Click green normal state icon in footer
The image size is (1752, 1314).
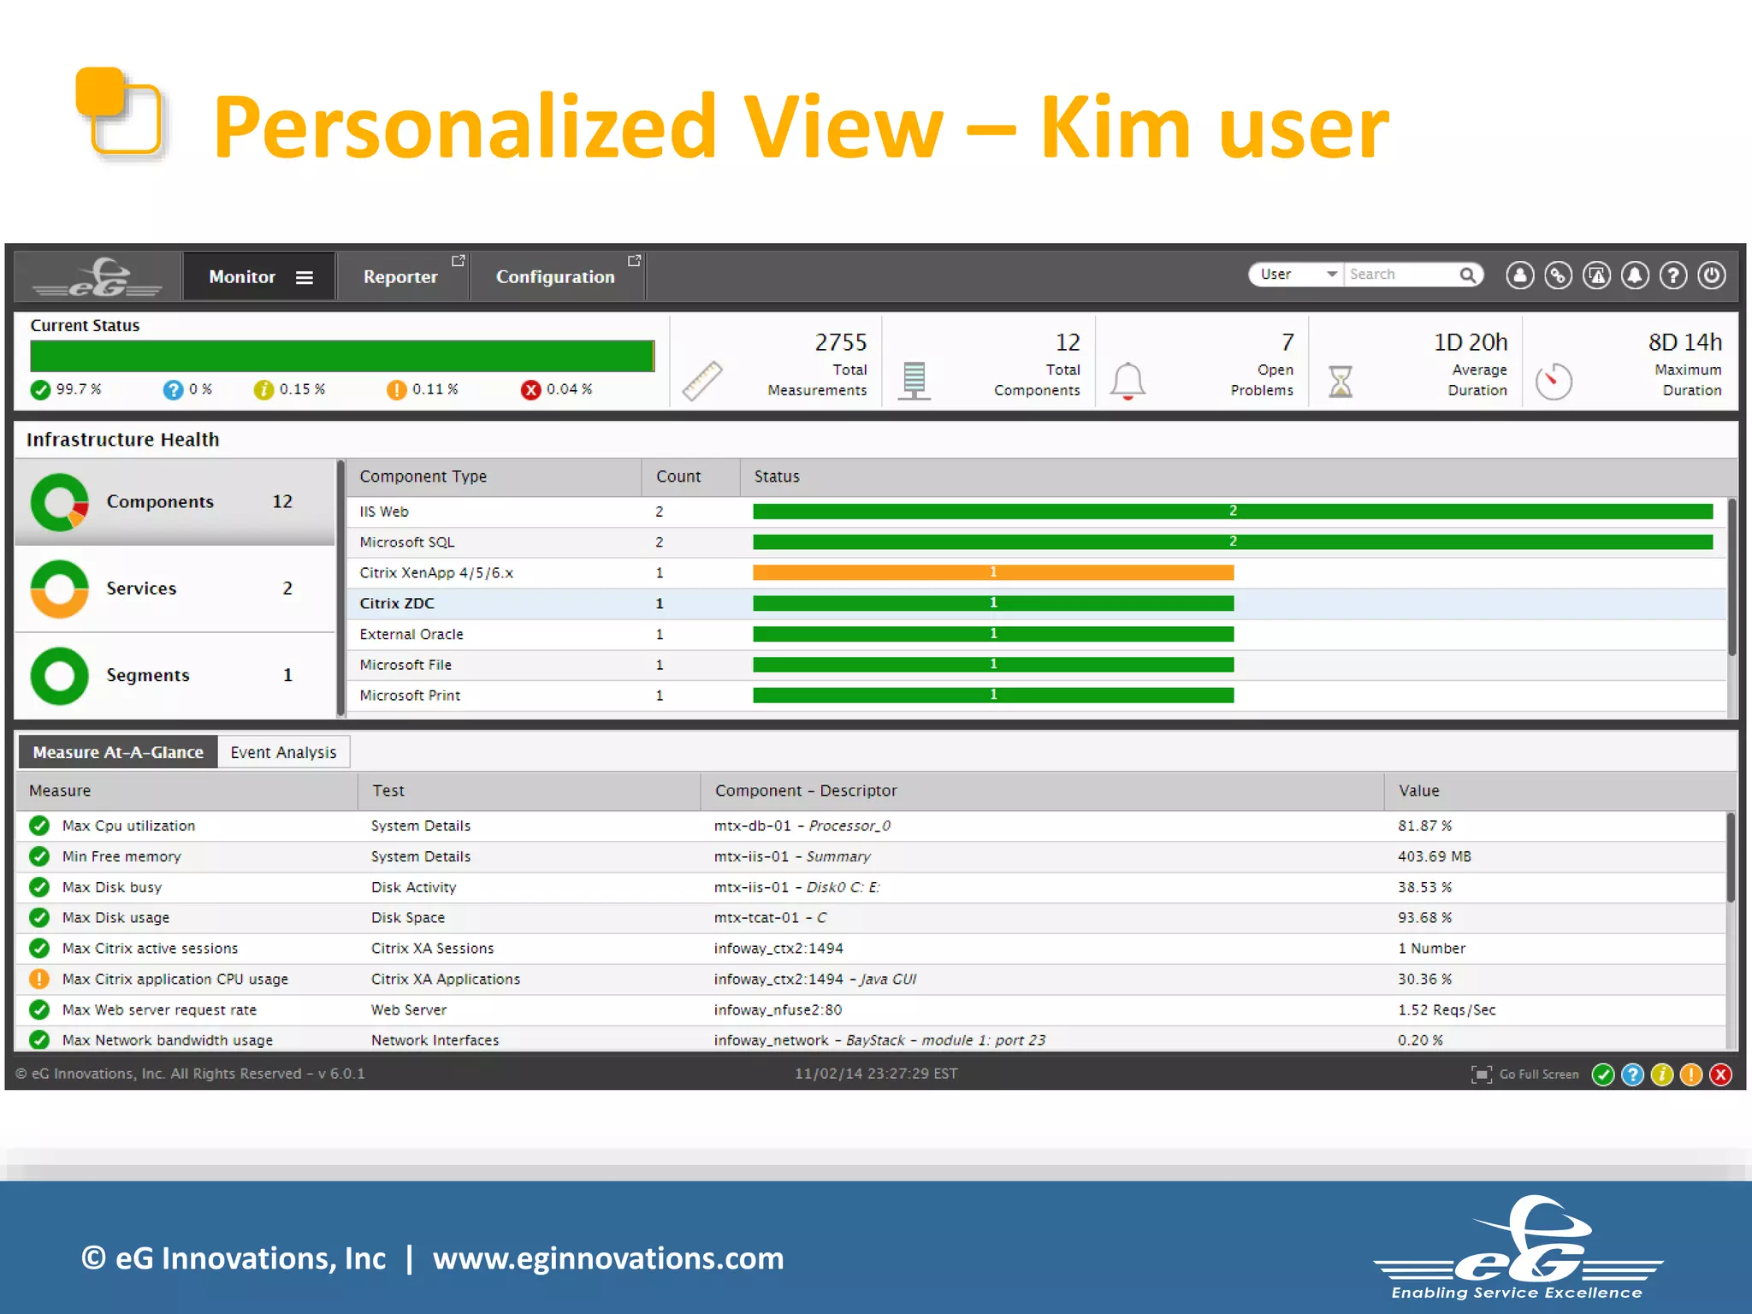1603,1074
